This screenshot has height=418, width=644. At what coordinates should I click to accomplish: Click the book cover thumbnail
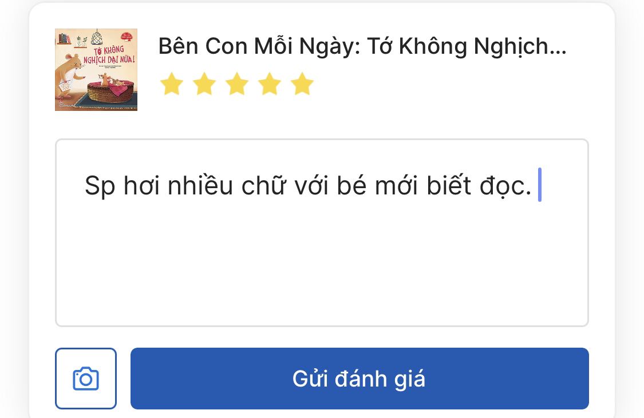pos(96,69)
